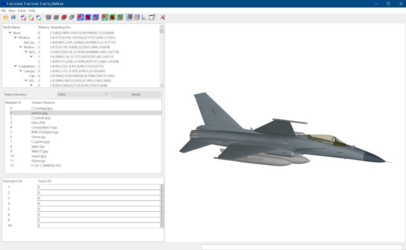The height and width of the screenshot is (250, 406).
Task: Click the open file folder icon
Action: tap(6, 17)
